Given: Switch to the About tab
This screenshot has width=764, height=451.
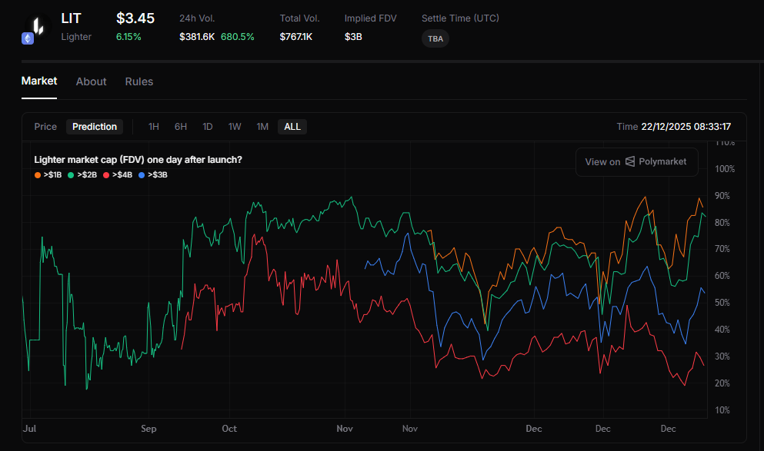Looking at the screenshot, I should [91, 81].
